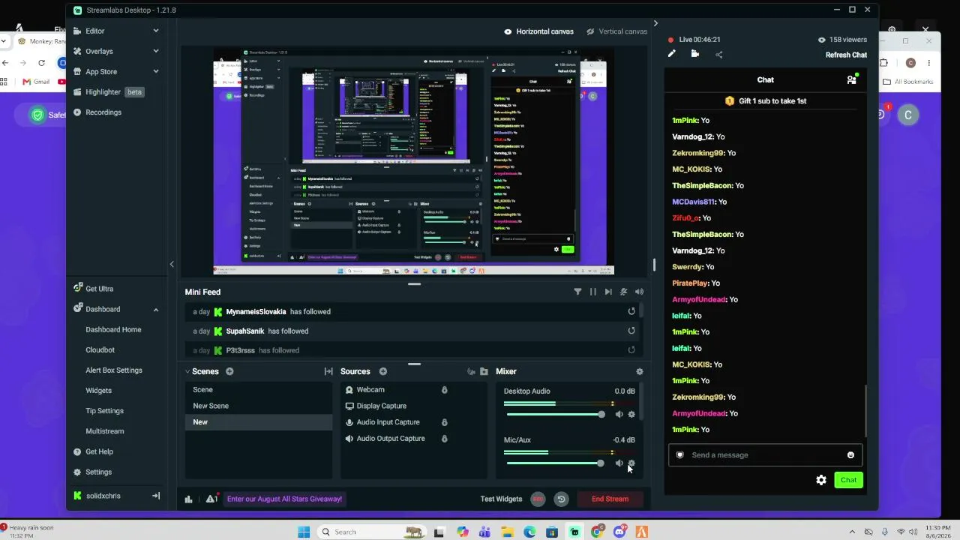Collapse the live chat dock arrow
960x540 pixels.
(x=655, y=24)
